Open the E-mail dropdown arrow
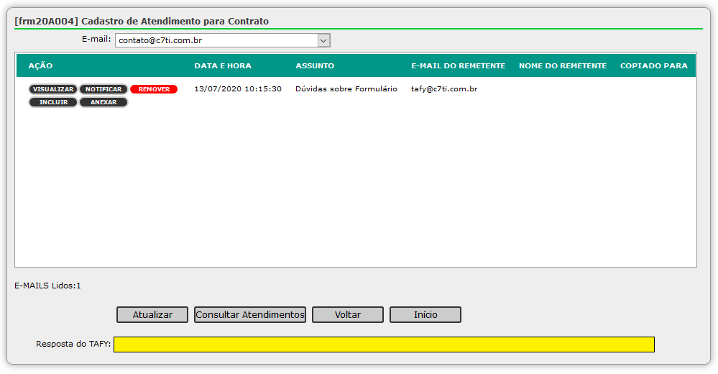Screen dimensions: 718x374 323,40
